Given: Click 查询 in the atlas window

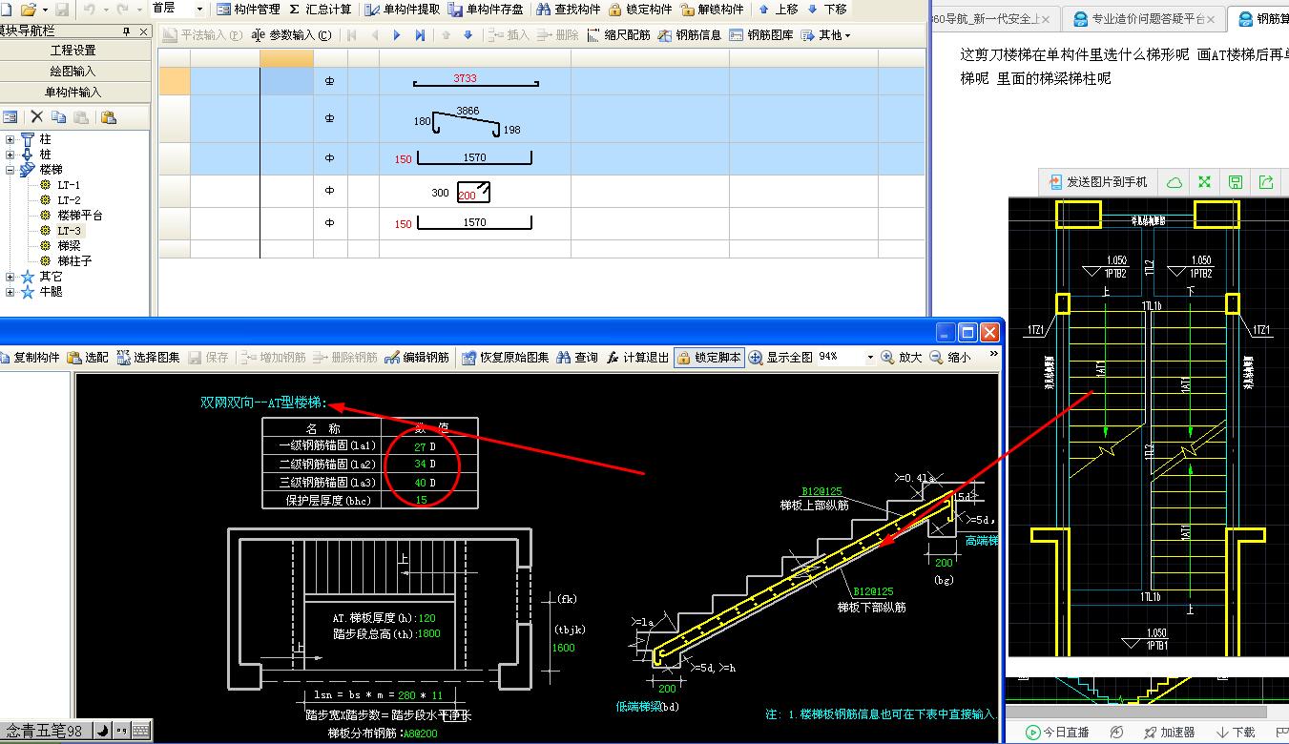Looking at the screenshot, I should tap(577, 358).
